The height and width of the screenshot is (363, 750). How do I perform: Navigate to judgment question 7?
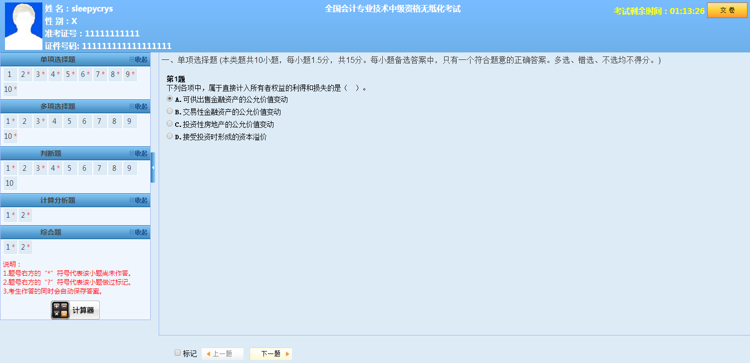click(x=99, y=168)
